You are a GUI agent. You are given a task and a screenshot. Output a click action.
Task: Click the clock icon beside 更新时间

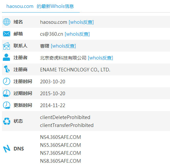(x=7, y=105)
